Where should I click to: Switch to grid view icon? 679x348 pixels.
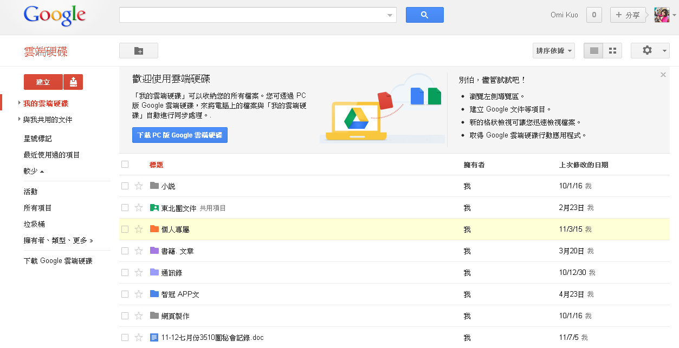pyautogui.click(x=612, y=51)
